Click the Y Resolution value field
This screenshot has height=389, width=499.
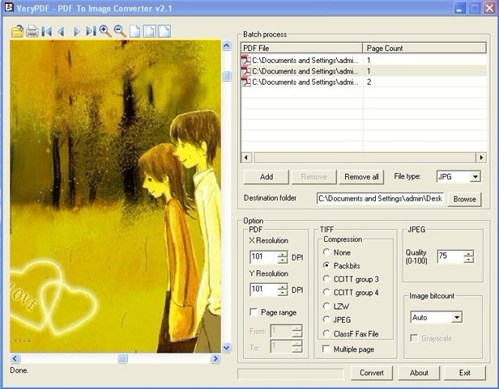pyautogui.click(x=264, y=290)
